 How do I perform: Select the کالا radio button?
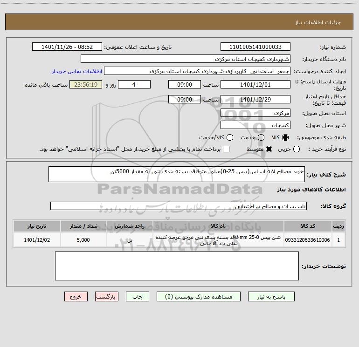(x=285, y=137)
